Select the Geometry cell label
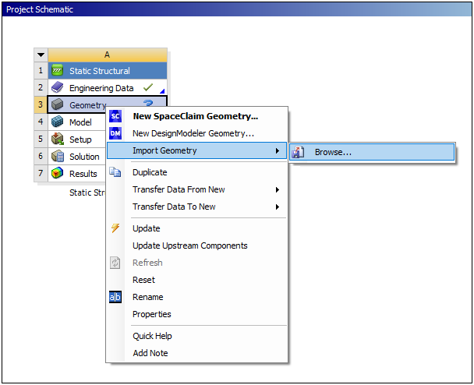 pyautogui.click(x=88, y=105)
